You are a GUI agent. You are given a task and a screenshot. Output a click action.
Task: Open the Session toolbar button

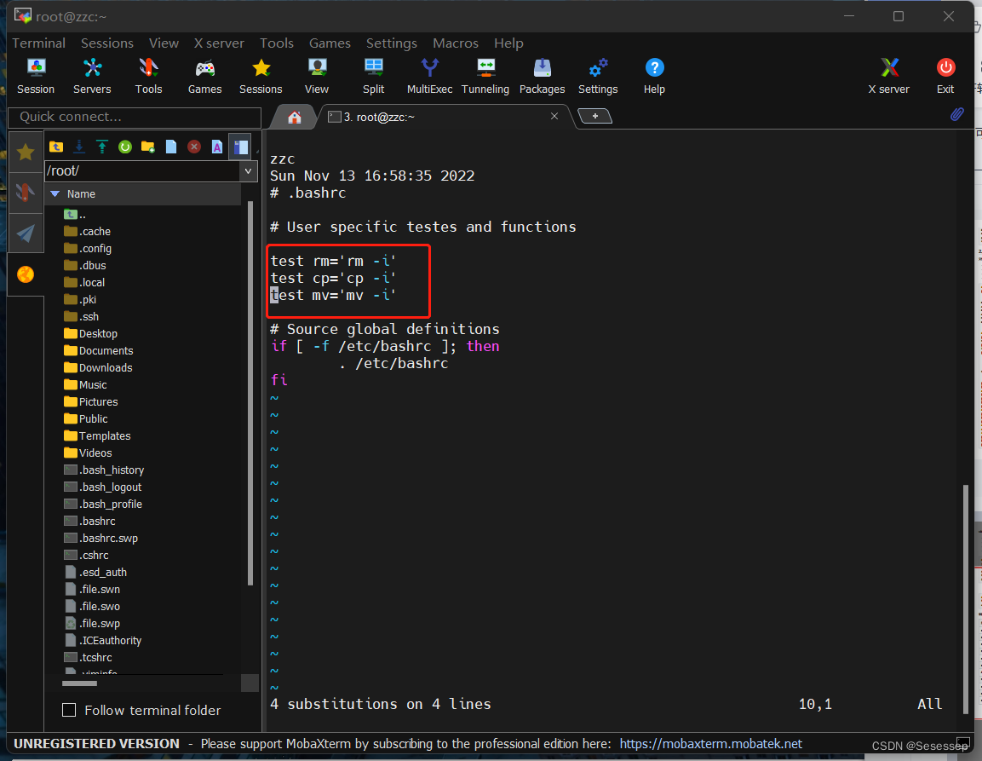[36, 76]
